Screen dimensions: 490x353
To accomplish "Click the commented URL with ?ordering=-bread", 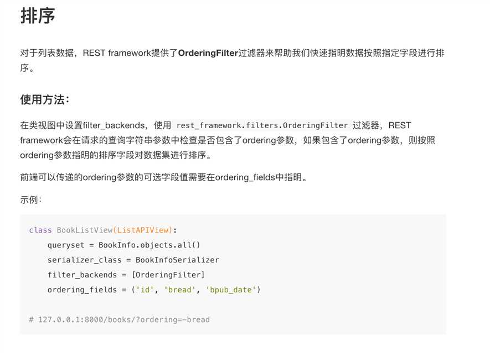I will (x=120, y=320).
